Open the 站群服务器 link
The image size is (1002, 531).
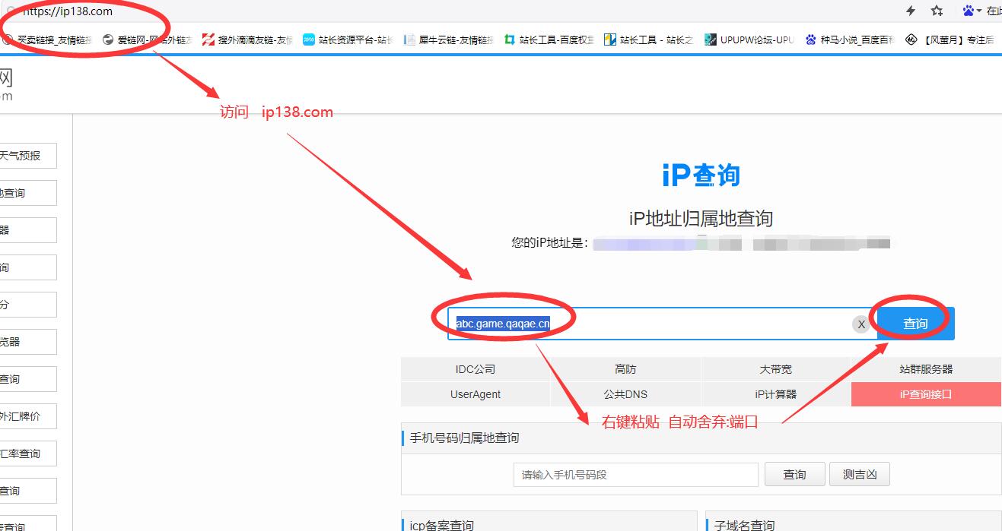[926, 369]
